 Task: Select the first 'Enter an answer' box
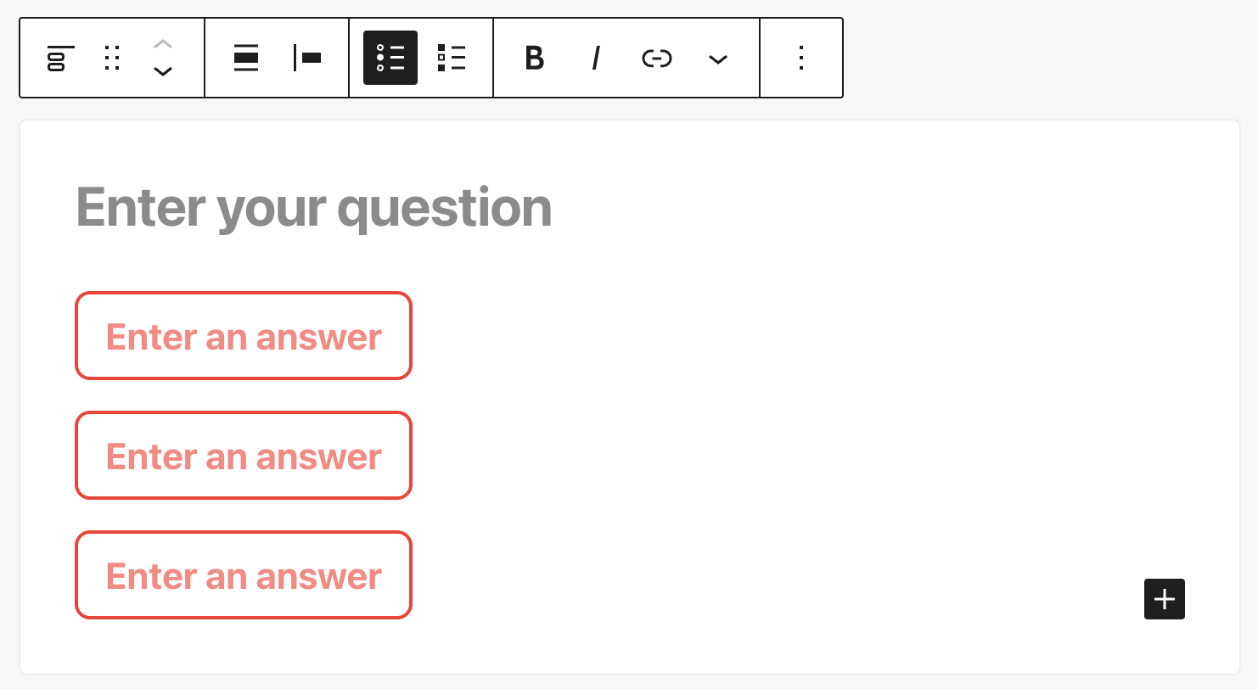pyautogui.click(x=244, y=336)
